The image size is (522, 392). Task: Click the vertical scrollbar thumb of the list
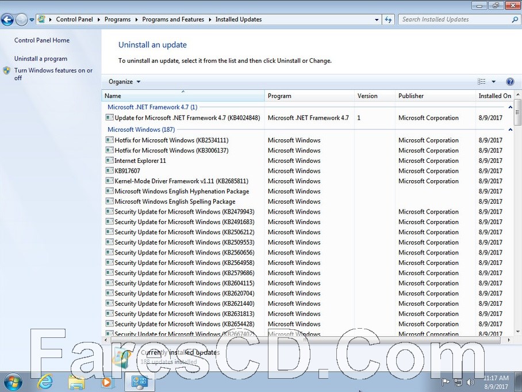click(517, 111)
